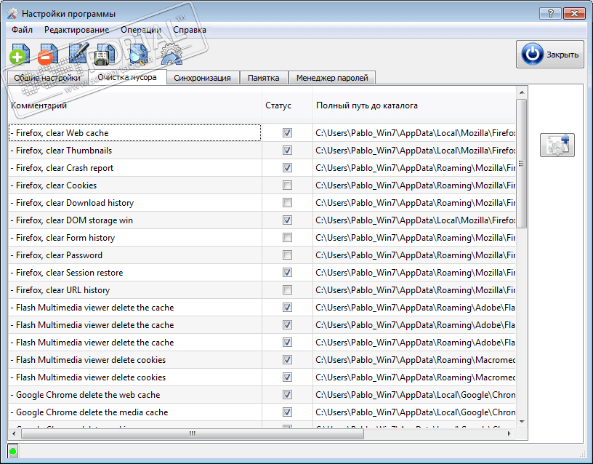Open the Памятка tab
Image resolution: width=593 pixels, height=464 pixels.
click(x=264, y=78)
